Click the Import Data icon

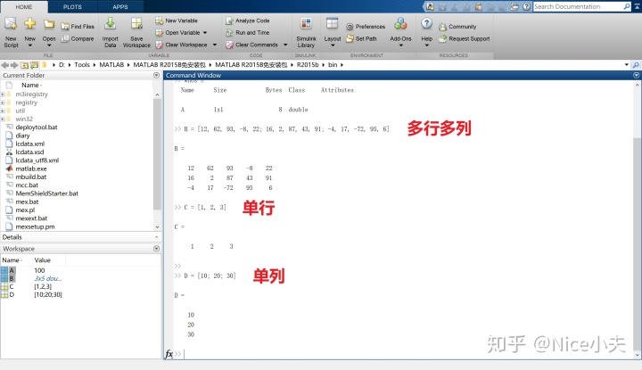[x=110, y=24]
